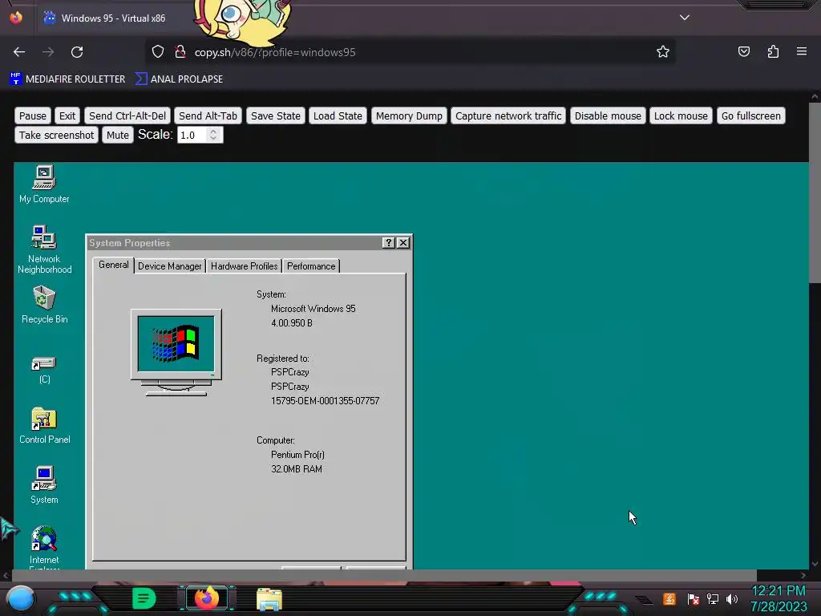Image resolution: width=821 pixels, height=616 pixels.
Task: Select the Internet Explorer desktop icon
Action: point(44,546)
